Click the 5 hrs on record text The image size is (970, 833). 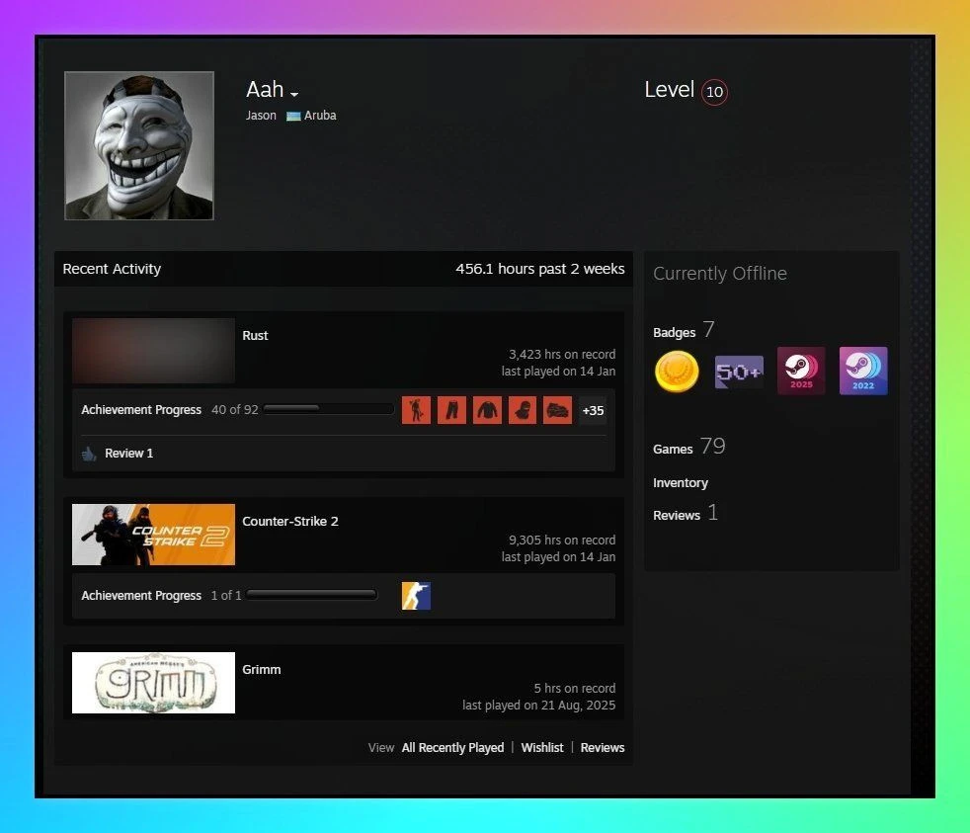pyautogui.click(x=575, y=688)
